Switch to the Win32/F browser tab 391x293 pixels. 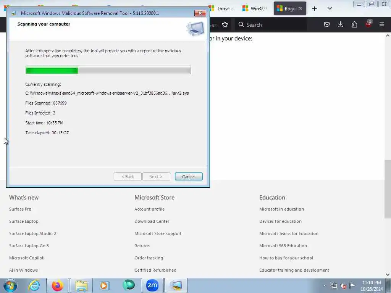coord(255,9)
